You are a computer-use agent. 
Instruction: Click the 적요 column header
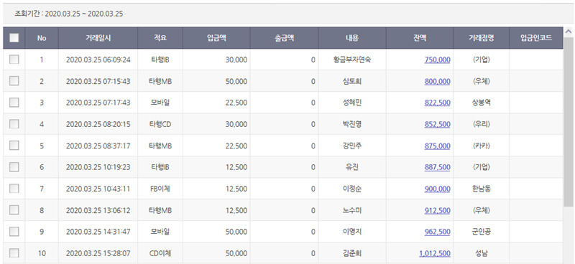click(160, 38)
